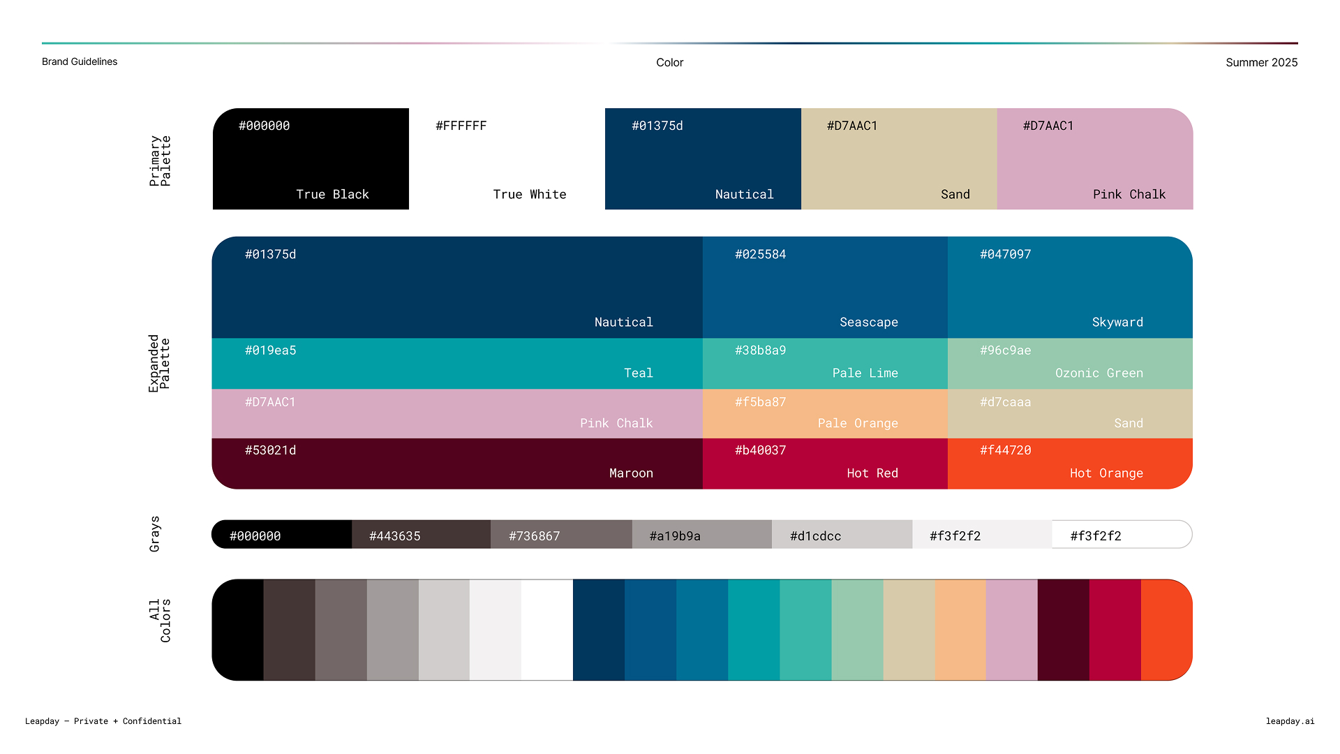Select the True White primary swatch
Image resolution: width=1340 pixels, height=754 pixels.
tap(507, 159)
